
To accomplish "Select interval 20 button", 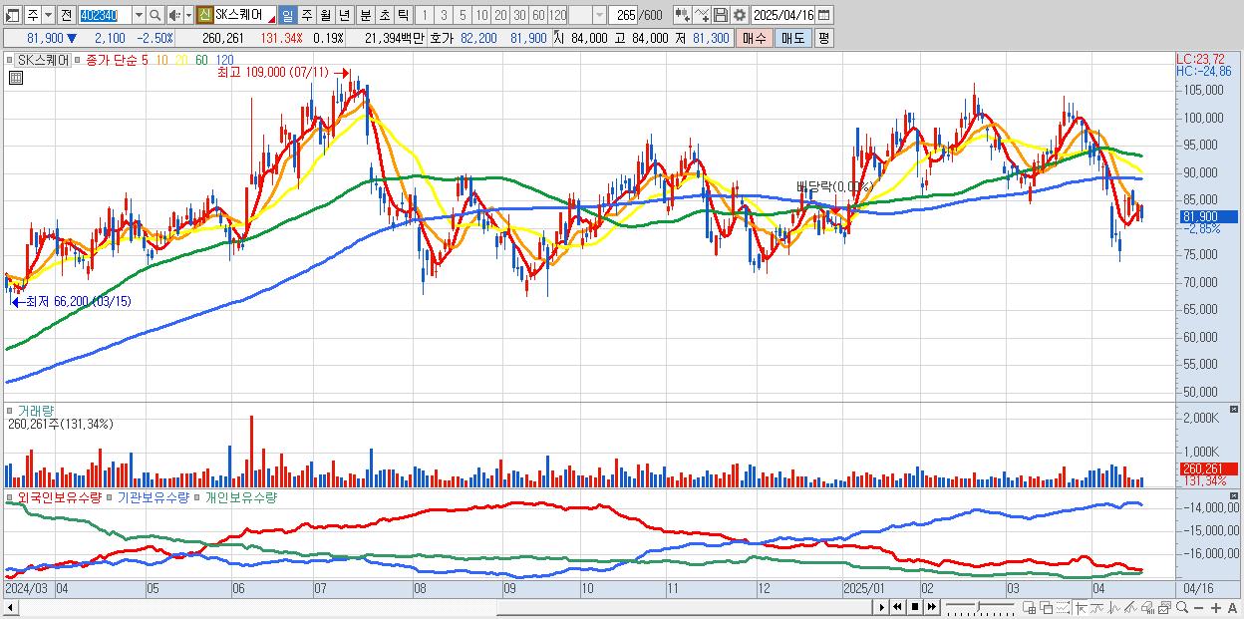I will point(500,15).
